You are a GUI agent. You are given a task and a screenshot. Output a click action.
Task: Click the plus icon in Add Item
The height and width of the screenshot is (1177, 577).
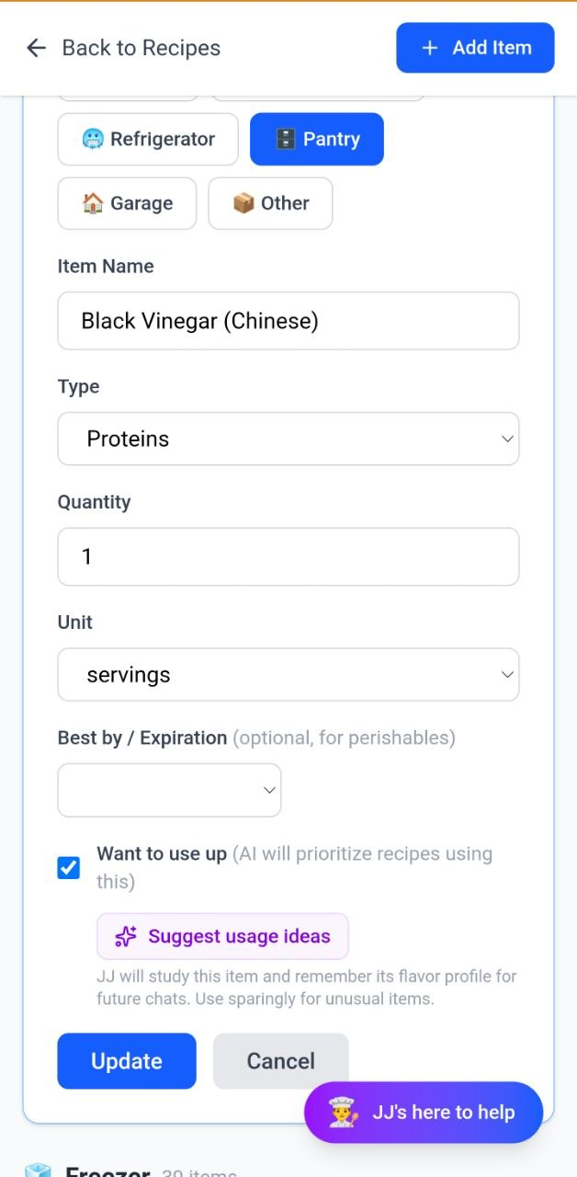(x=429, y=48)
